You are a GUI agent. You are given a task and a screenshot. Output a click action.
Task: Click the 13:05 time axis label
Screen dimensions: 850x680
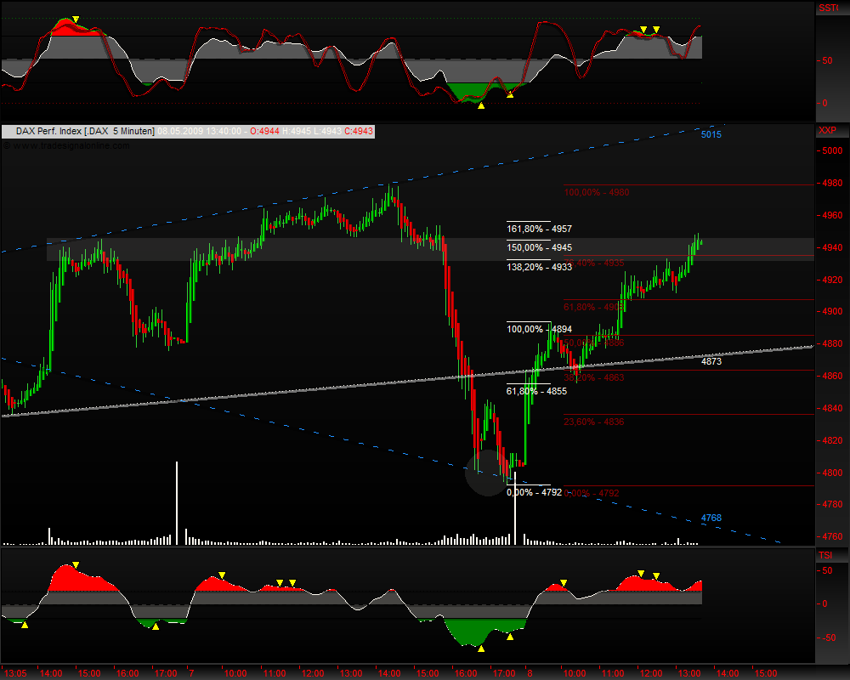click(15, 672)
